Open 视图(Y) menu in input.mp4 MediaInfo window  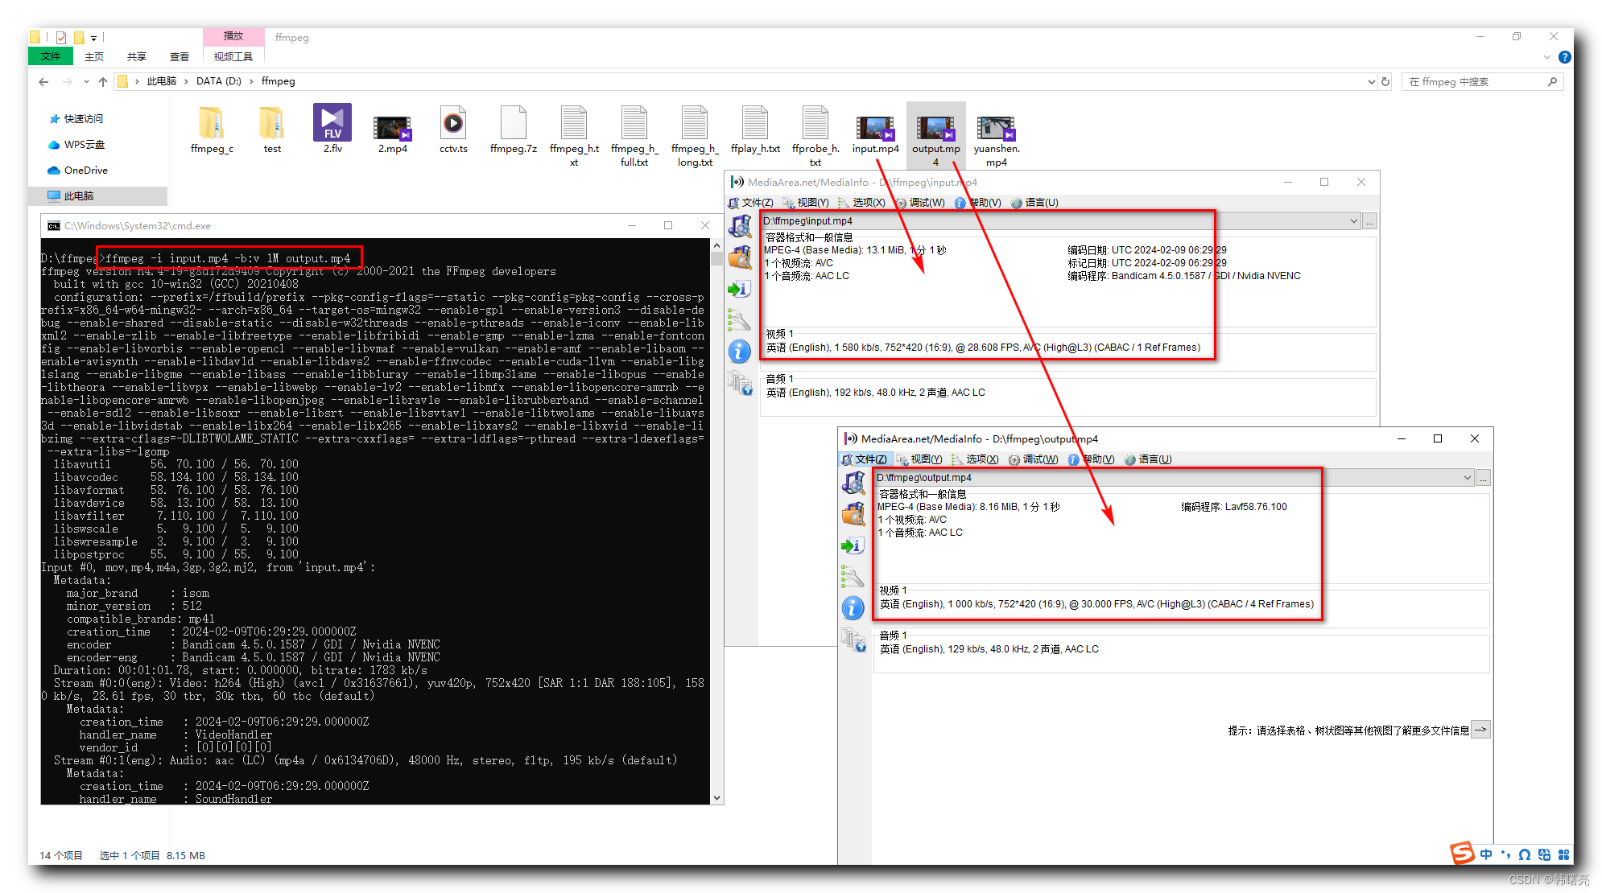(x=806, y=203)
